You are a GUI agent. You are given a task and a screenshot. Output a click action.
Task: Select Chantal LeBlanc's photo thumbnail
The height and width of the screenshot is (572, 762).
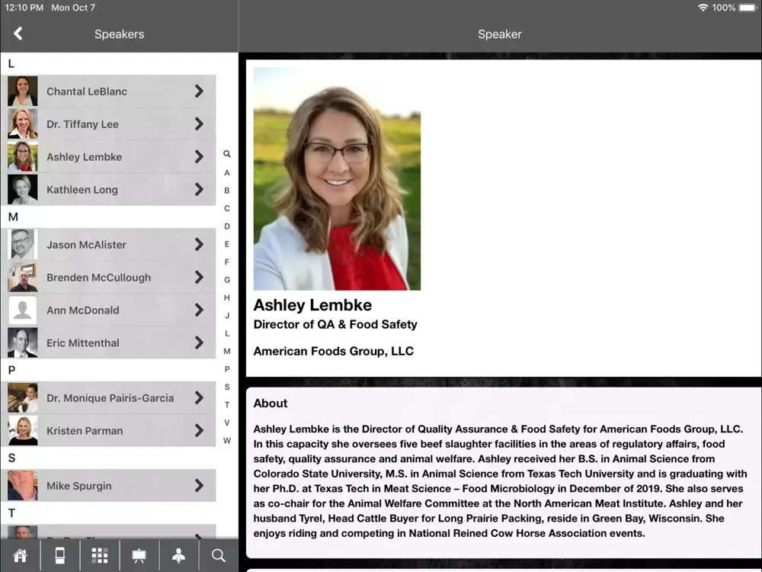tap(22, 91)
